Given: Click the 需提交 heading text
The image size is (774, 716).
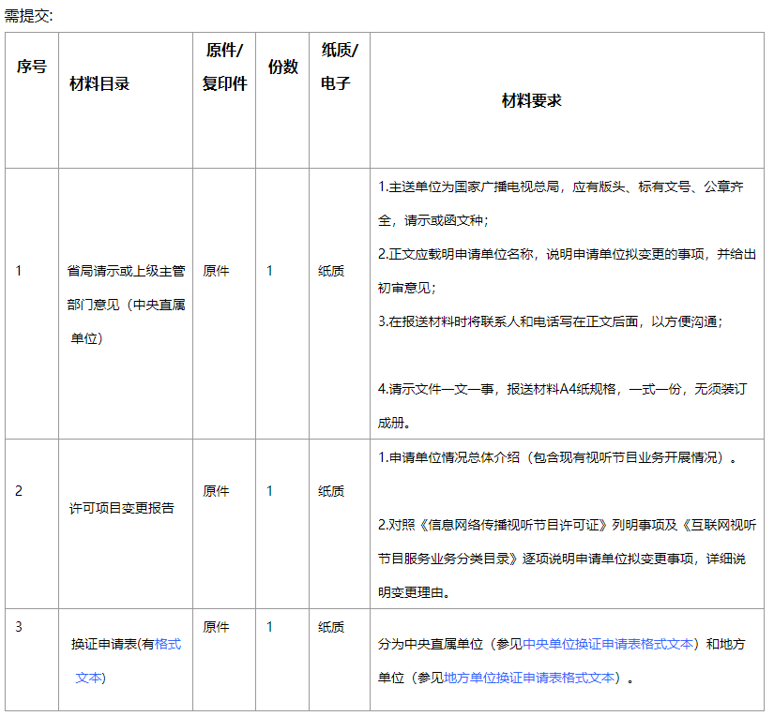Looking at the screenshot, I should pos(25,11).
